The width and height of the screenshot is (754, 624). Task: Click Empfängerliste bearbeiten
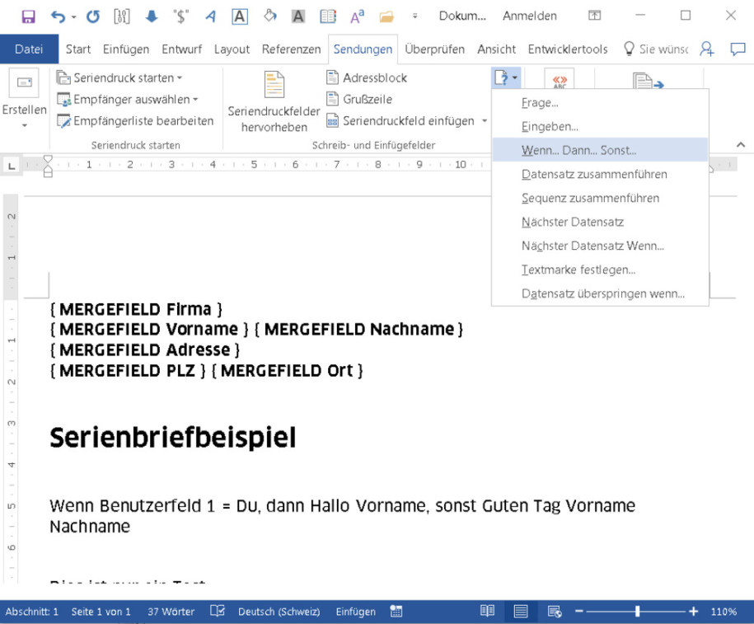[x=135, y=120]
